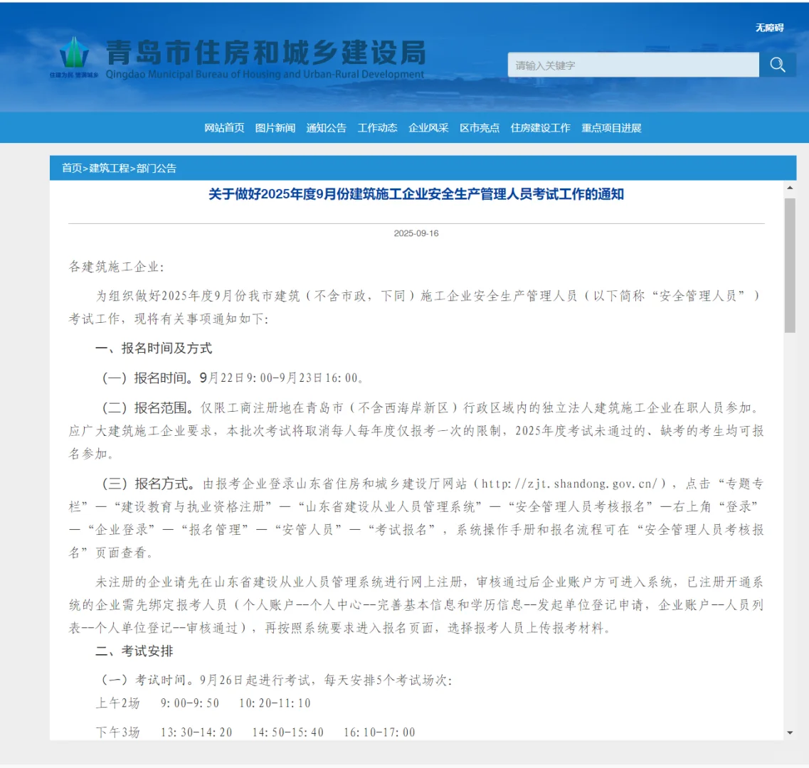Open 图片新闻 navigation item
This screenshot has width=809, height=768.
[275, 128]
